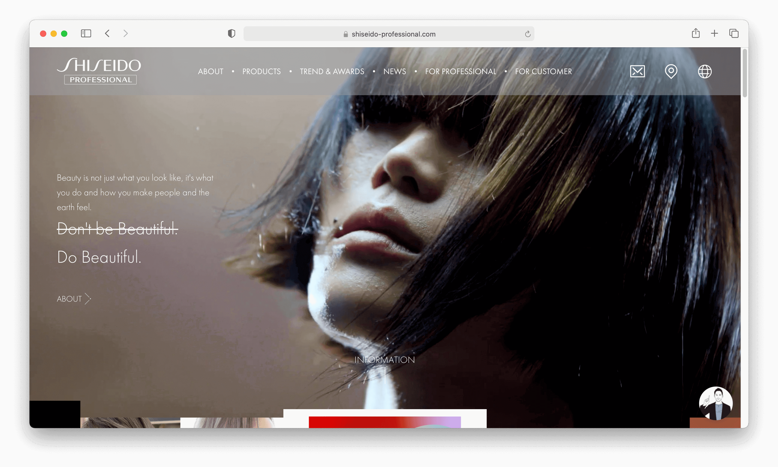Open the PRODUCTS menu

pyautogui.click(x=261, y=72)
